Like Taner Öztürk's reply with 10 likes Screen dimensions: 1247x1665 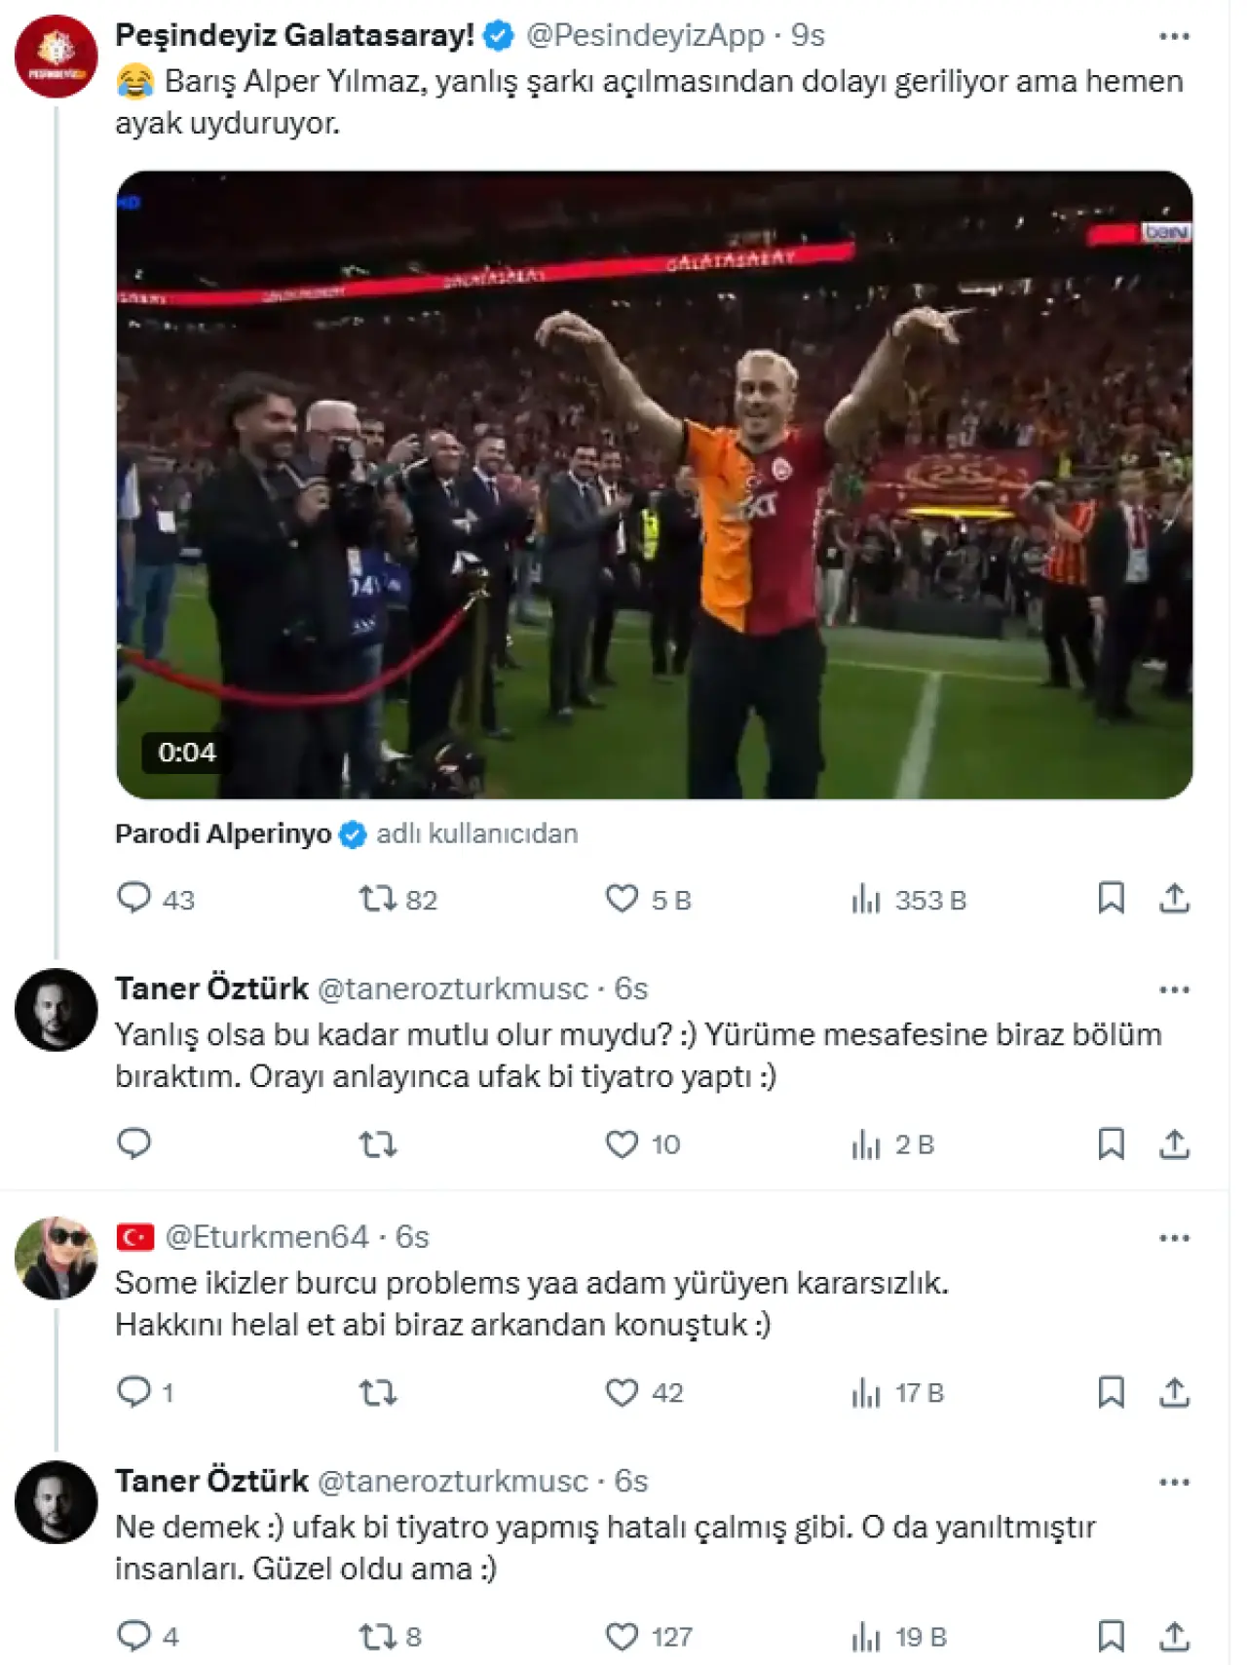(x=622, y=1143)
